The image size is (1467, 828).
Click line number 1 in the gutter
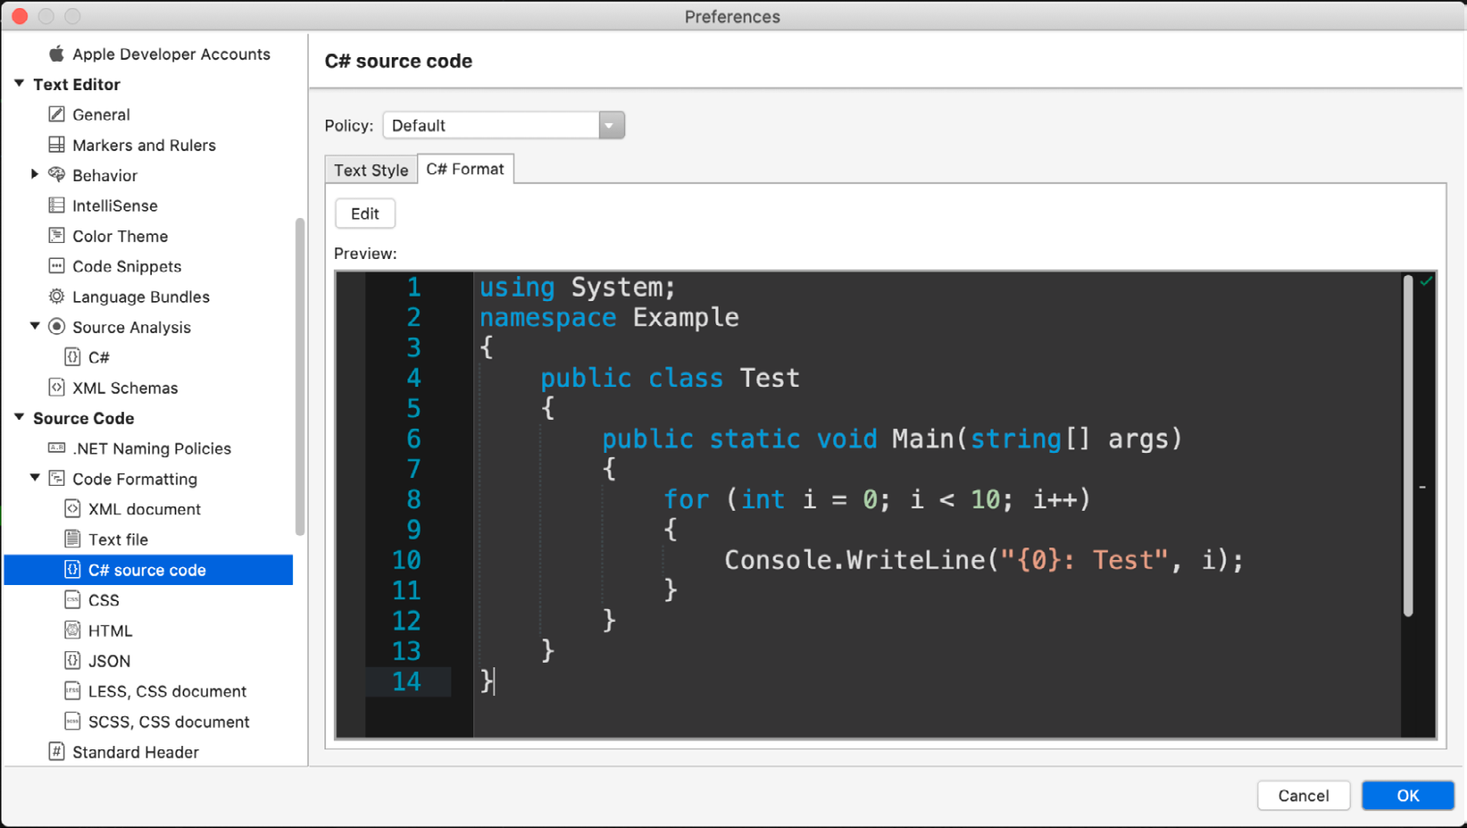(x=413, y=287)
